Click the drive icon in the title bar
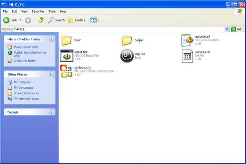The height and width of the screenshot is (164, 246). (3, 5)
